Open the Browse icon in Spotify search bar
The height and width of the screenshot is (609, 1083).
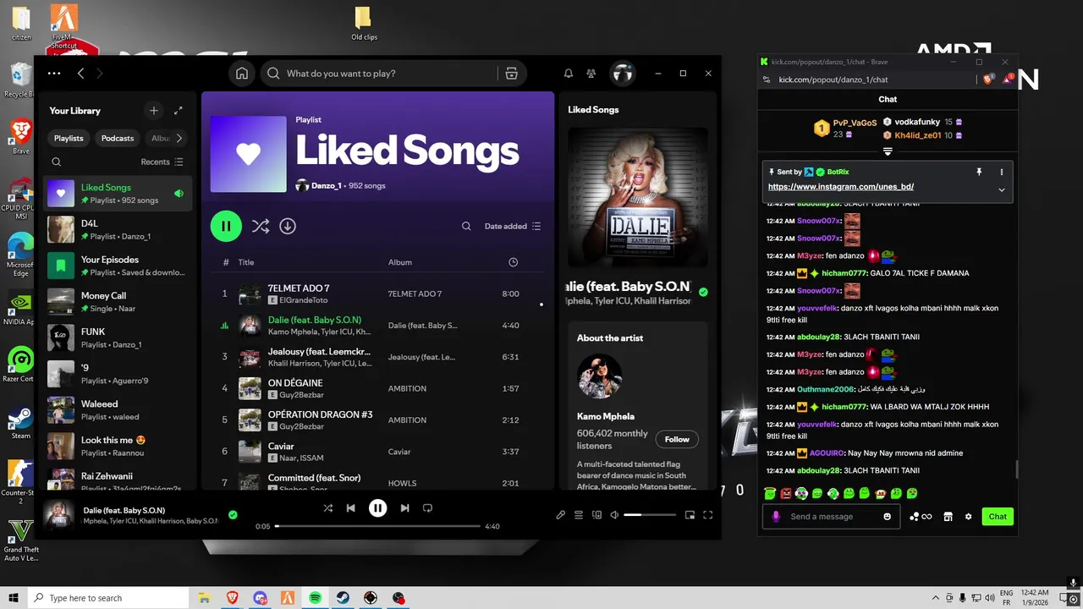511,74
